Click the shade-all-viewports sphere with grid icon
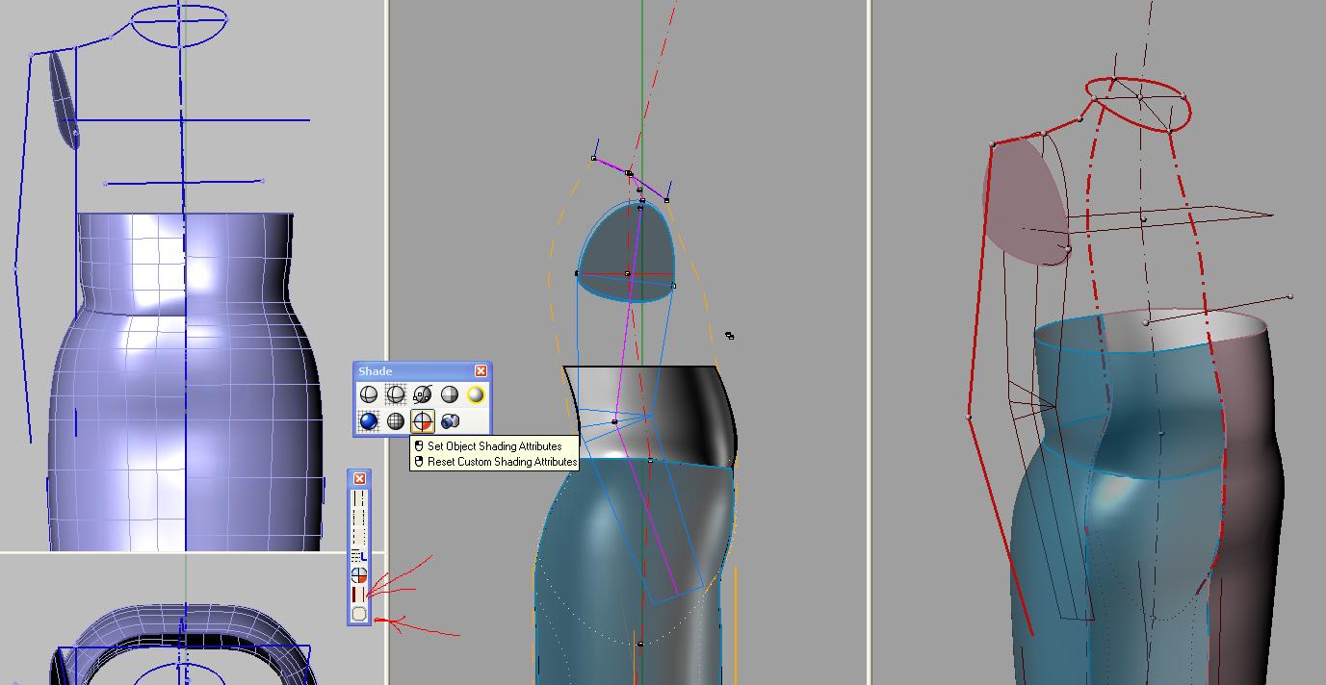Screen dimensions: 1326x685 coord(396,394)
